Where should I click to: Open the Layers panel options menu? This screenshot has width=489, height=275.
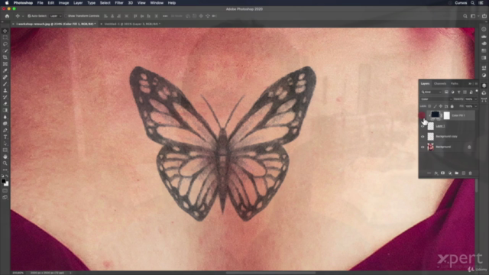tap(476, 83)
